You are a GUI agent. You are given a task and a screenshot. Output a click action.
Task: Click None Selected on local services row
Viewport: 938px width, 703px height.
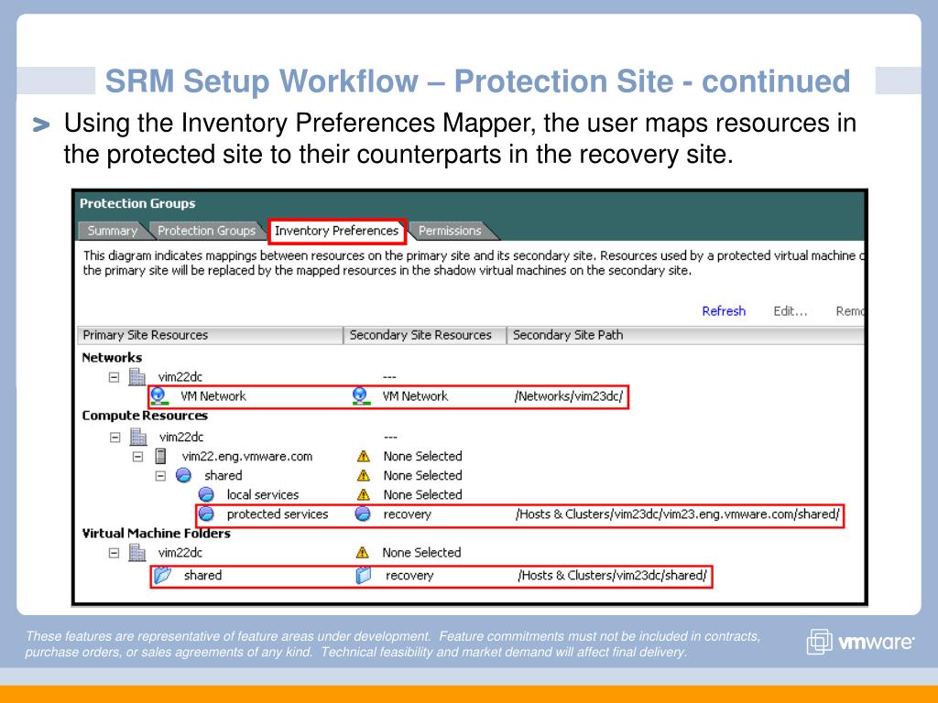(423, 495)
